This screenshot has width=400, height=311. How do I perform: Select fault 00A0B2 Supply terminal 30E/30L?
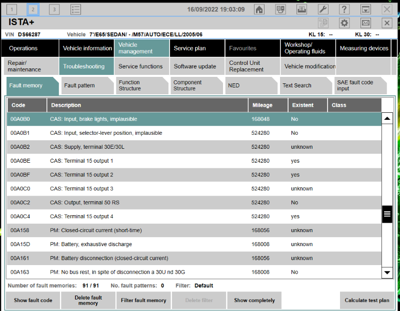[194, 147]
